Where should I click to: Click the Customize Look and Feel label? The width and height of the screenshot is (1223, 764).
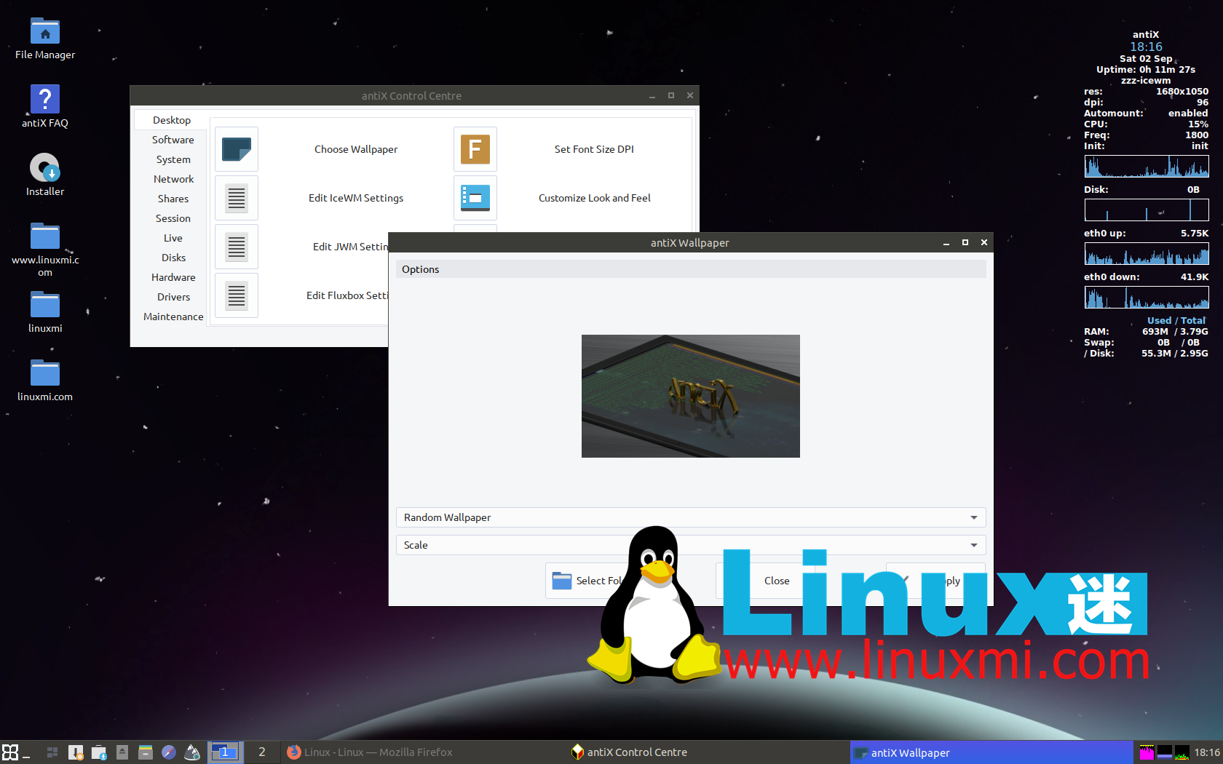tap(595, 198)
